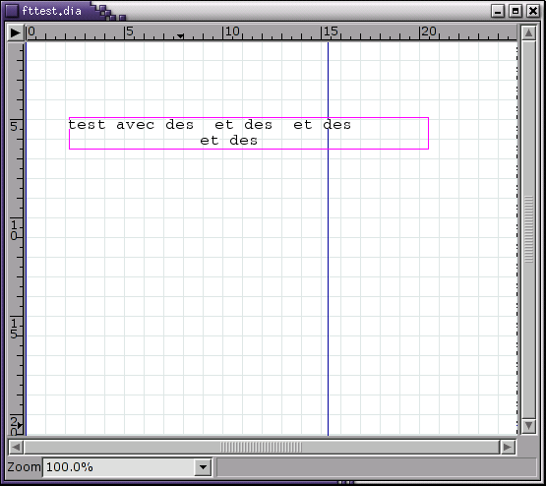
Task: Open the window menu icon beside fttest.dia
Action: click(x=12, y=11)
